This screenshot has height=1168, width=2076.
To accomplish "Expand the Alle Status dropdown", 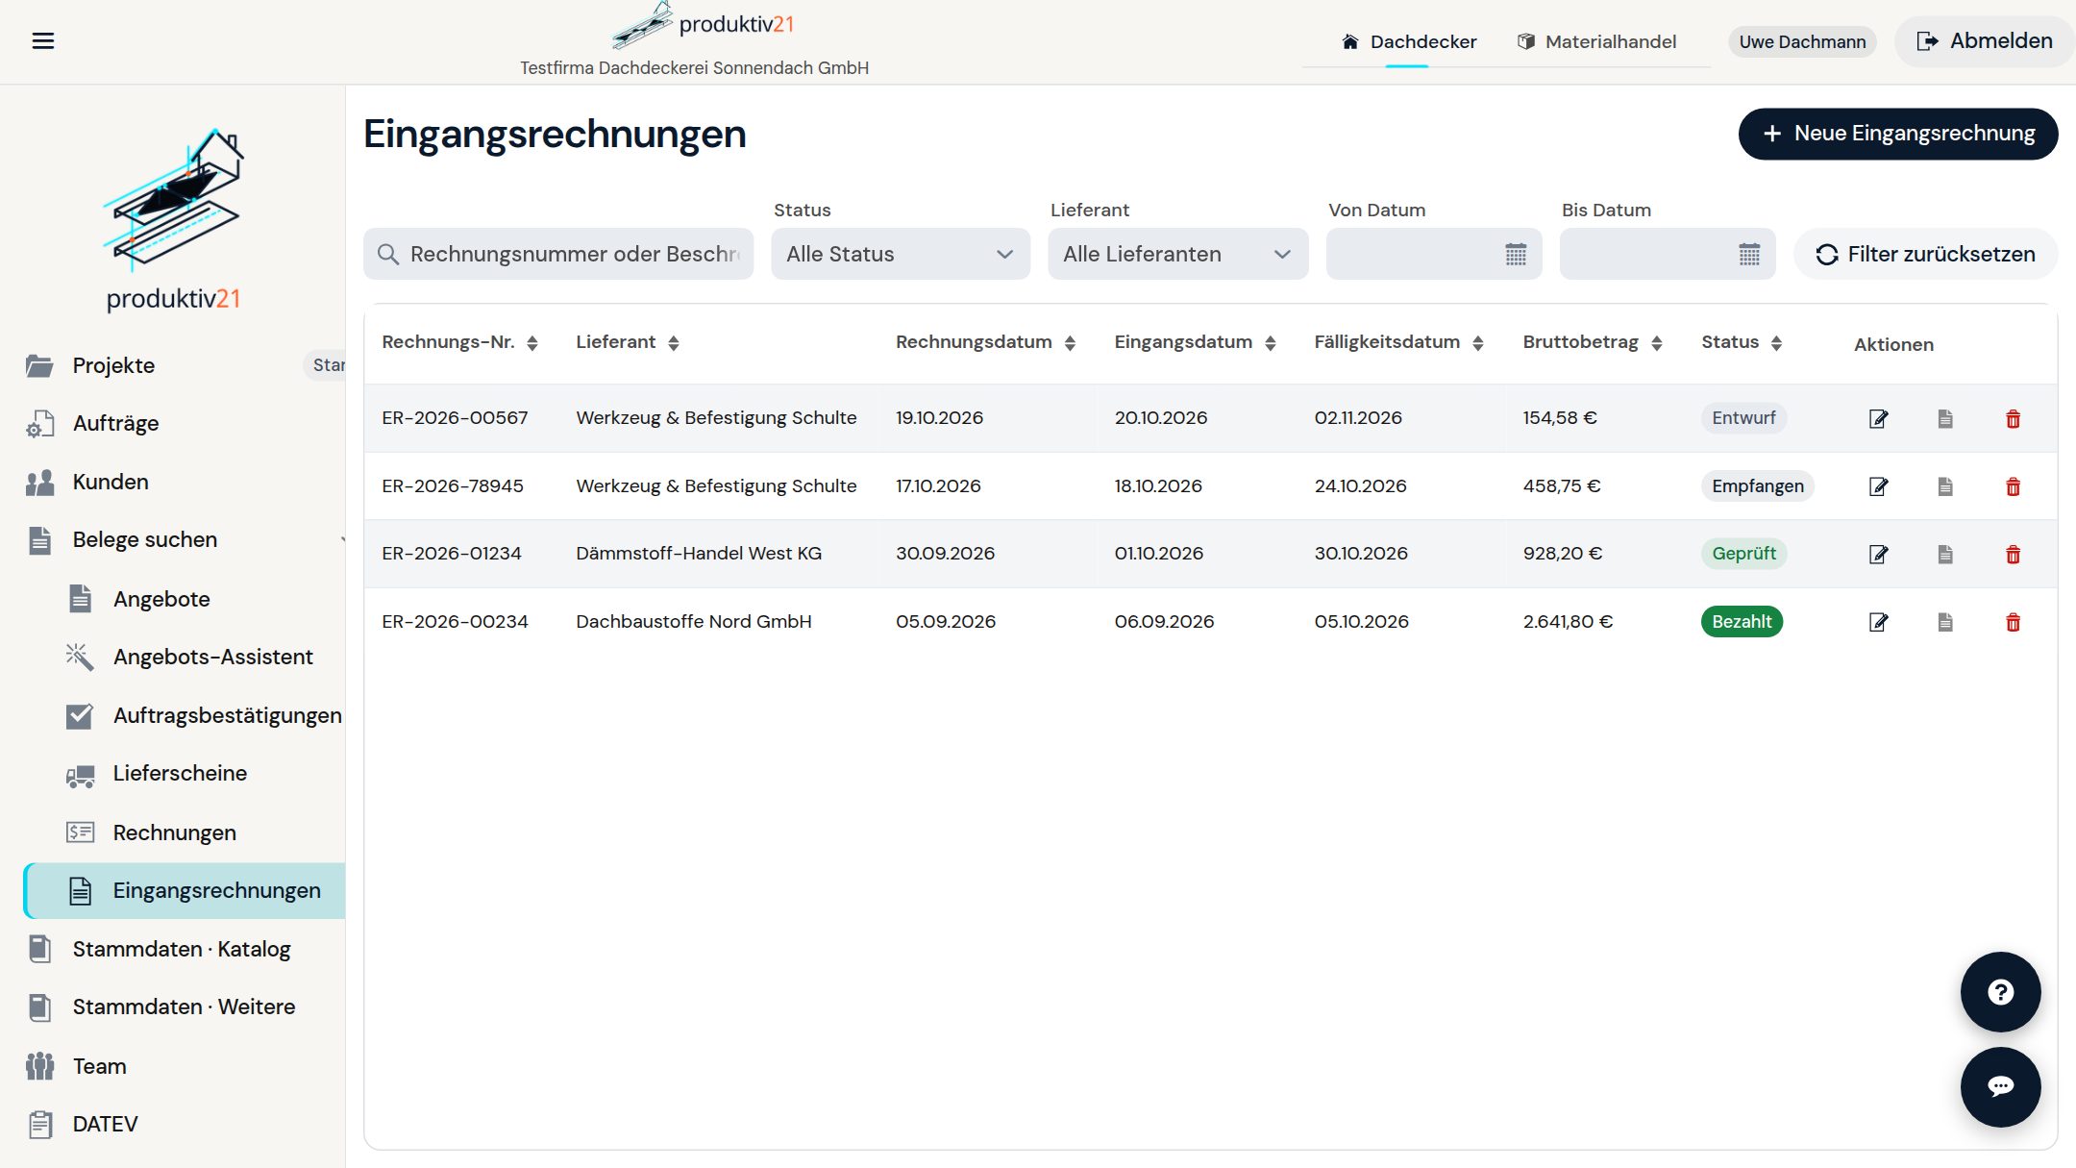I will (x=901, y=254).
